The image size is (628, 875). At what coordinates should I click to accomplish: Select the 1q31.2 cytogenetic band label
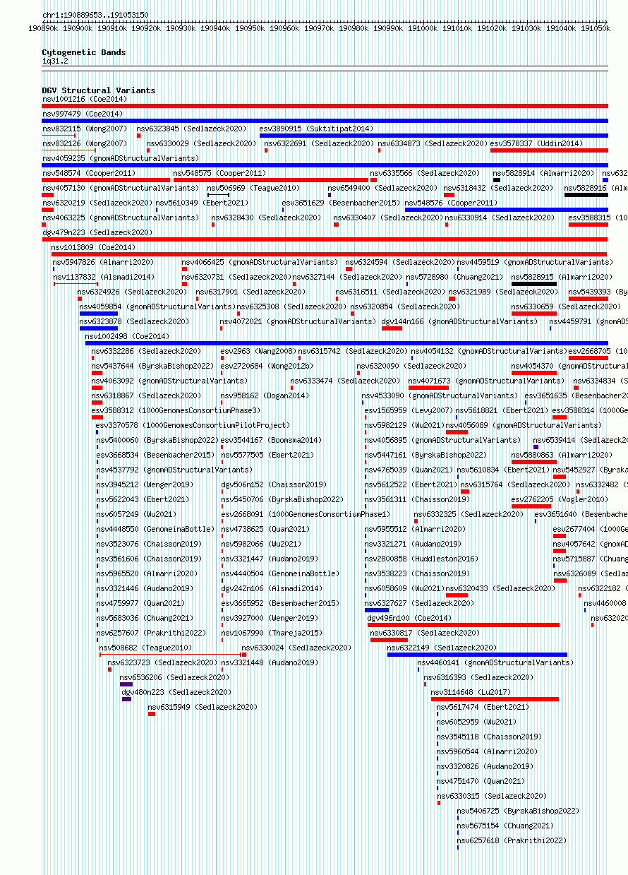(55, 61)
